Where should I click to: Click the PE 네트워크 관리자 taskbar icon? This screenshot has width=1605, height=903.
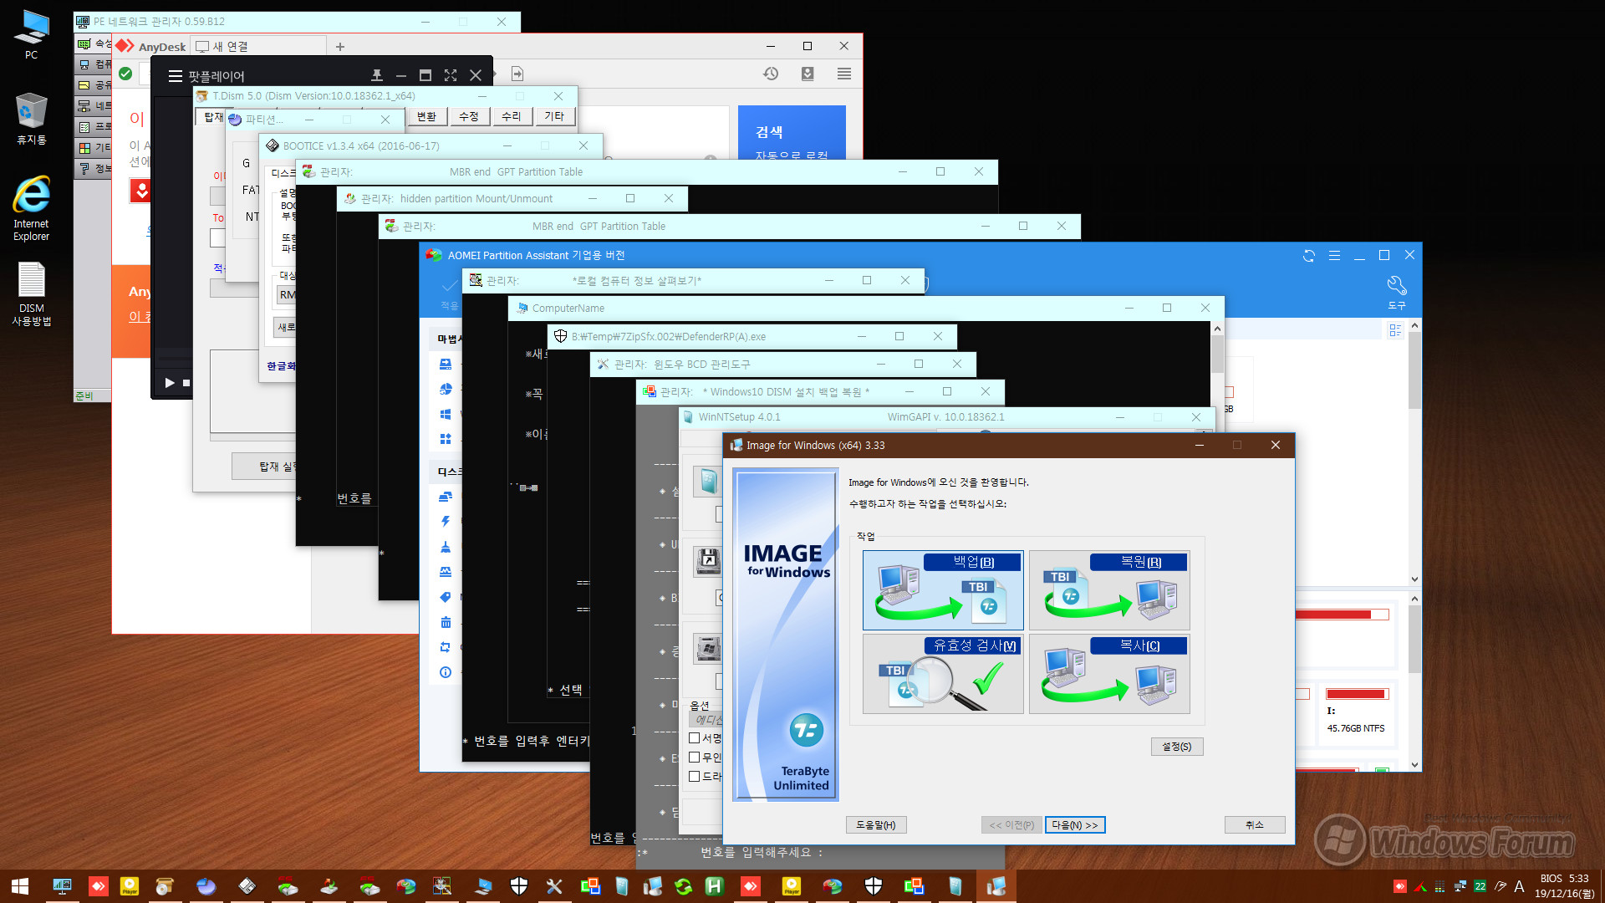[62, 886]
